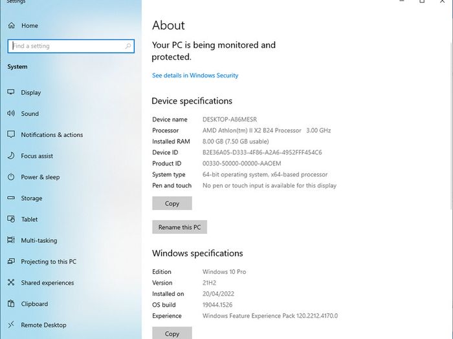Go to Sound settings

click(30, 114)
